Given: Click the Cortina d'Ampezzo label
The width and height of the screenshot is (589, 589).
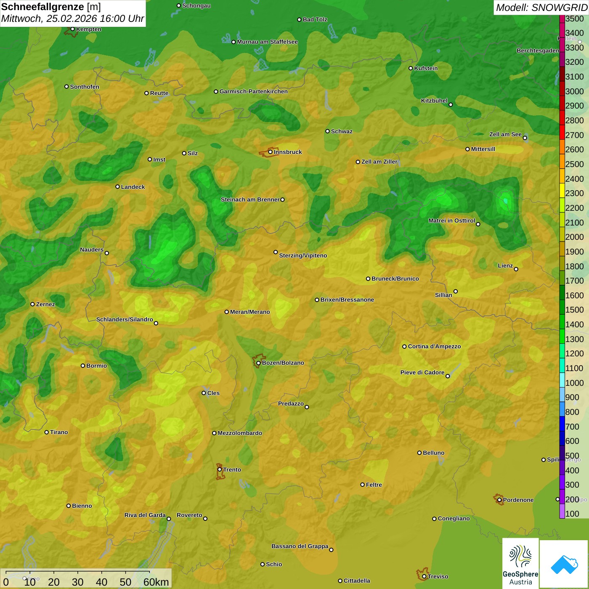Looking at the screenshot, I should click(434, 346).
